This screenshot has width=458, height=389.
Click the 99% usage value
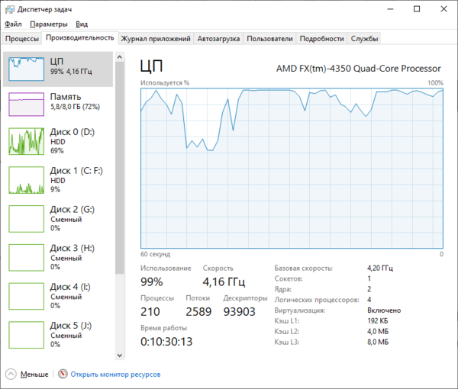click(152, 282)
